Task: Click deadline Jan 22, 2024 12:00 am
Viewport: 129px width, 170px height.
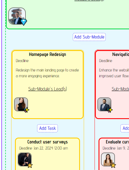Action: 43,148
